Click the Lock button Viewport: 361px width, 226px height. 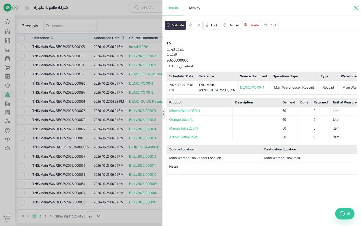(212, 25)
